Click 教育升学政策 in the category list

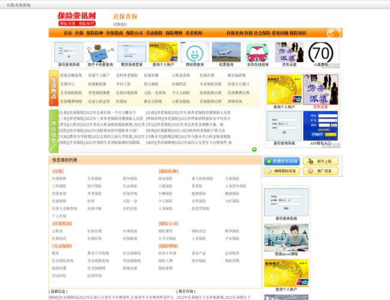click(x=98, y=253)
